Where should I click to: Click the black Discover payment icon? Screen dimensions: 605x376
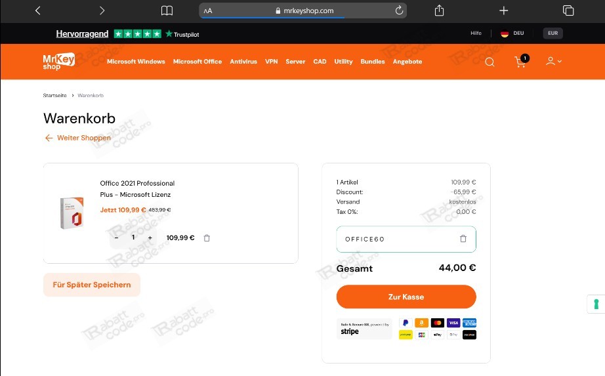pyautogui.click(x=469, y=335)
